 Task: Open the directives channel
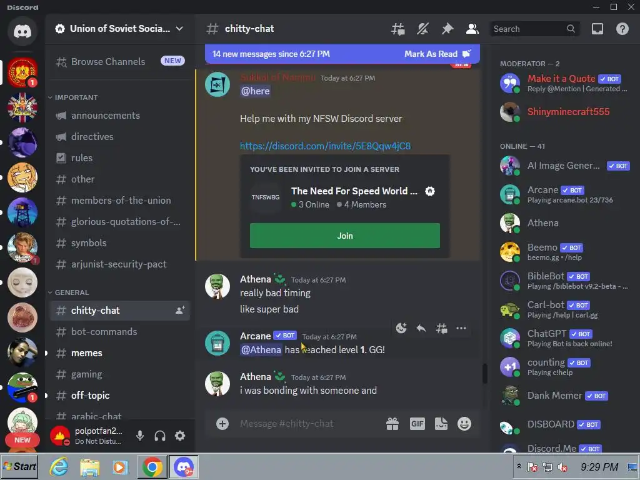point(119,137)
